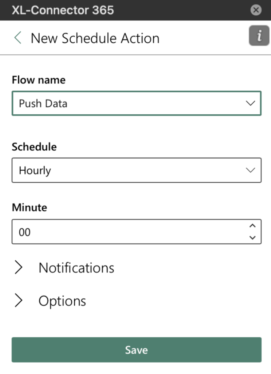This screenshot has height=374, width=271.
Task: Click the Flow name label
Action: tap(39, 80)
